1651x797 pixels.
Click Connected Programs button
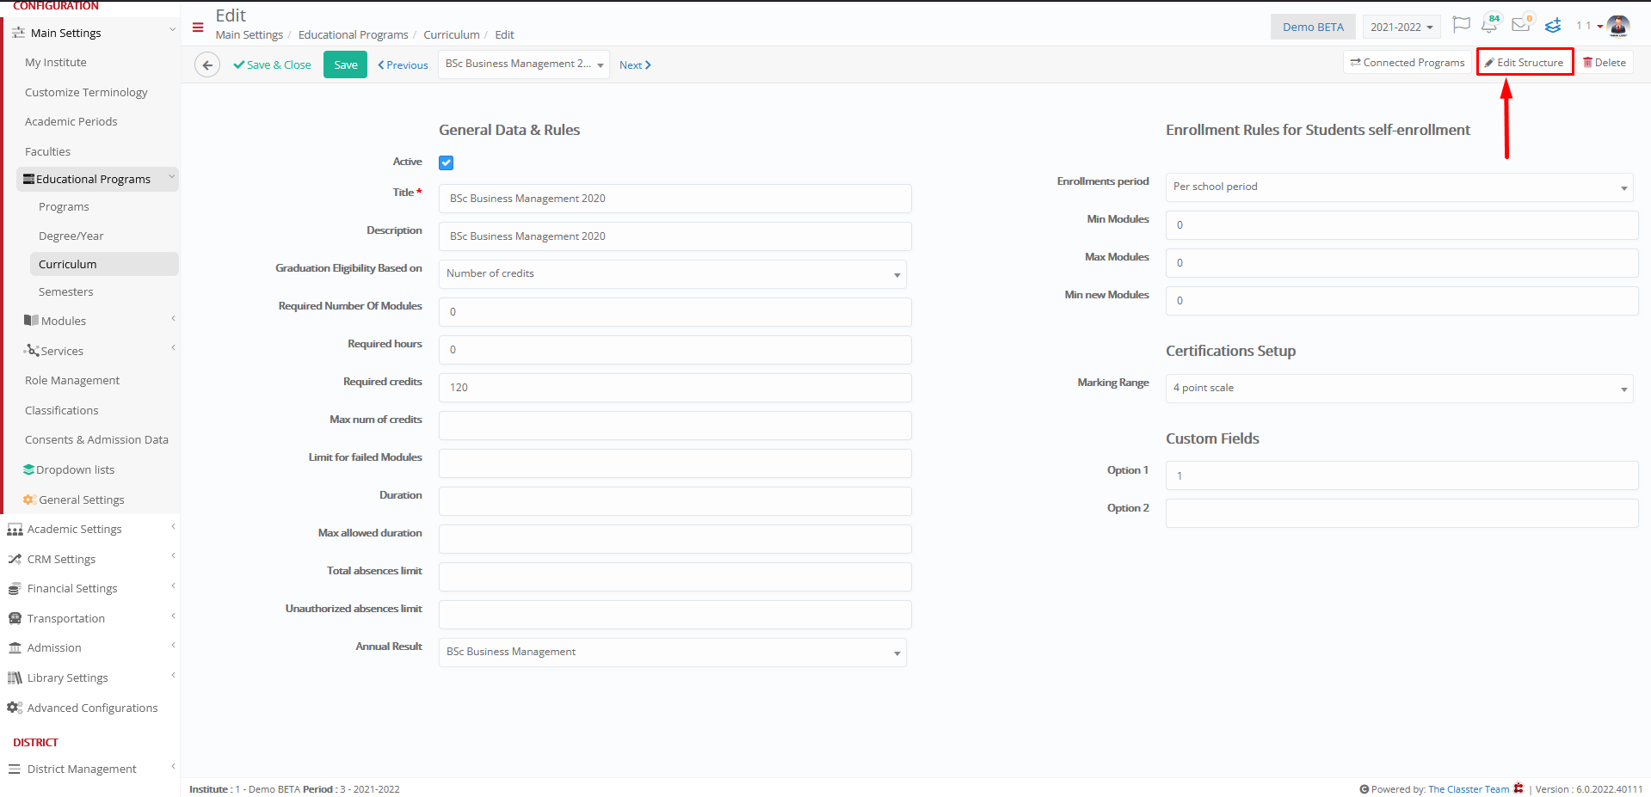1407,63
